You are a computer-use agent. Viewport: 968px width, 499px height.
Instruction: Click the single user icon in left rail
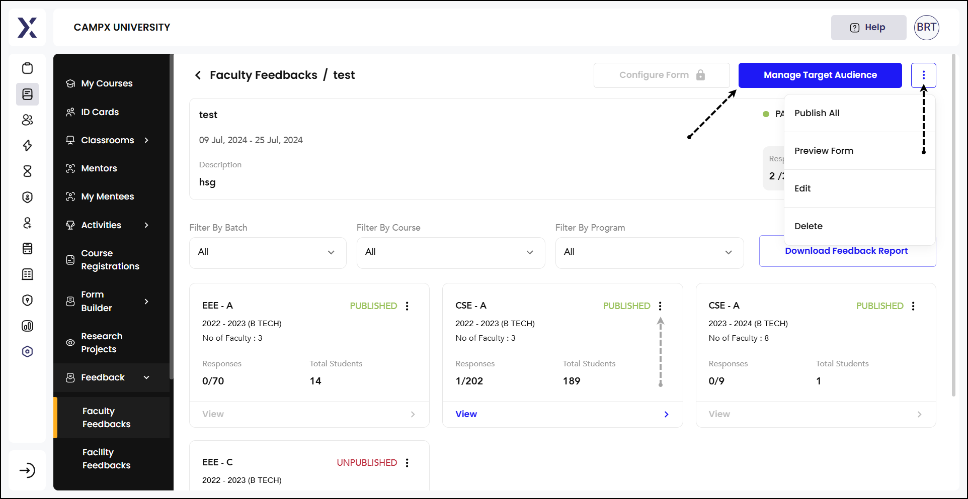28,223
